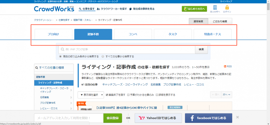The width and height of the screenshot is (270, 125).
Task: Click the facebookではじめる button
Action: (209, 118)
